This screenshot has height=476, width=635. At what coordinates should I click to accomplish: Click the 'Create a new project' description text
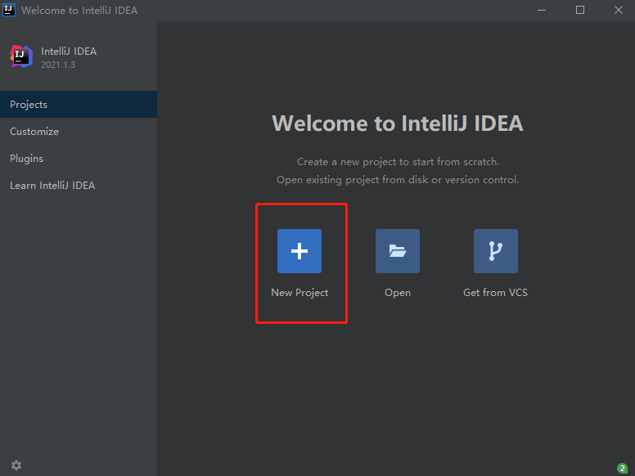click(398, 162)
